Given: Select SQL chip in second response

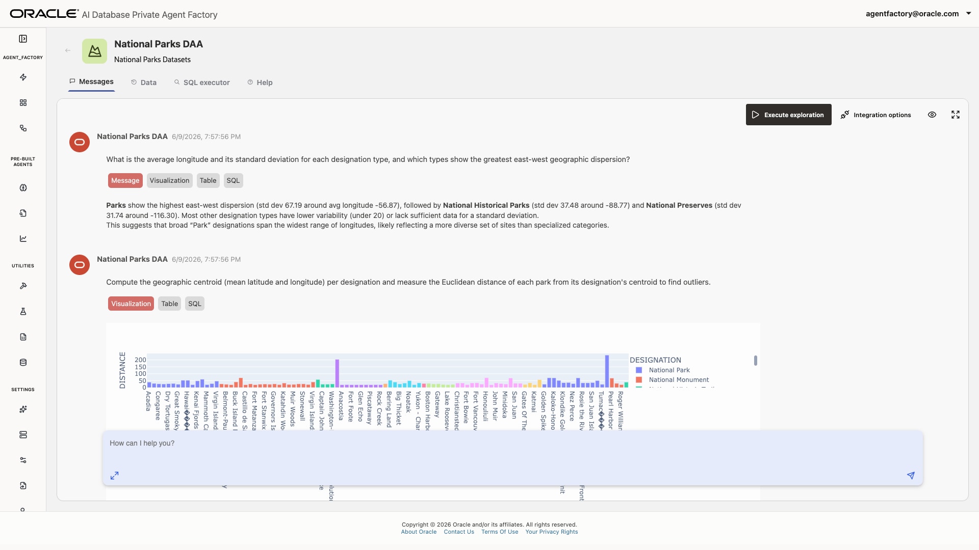Looking at the screenshot, I should [x=195, y=304].
